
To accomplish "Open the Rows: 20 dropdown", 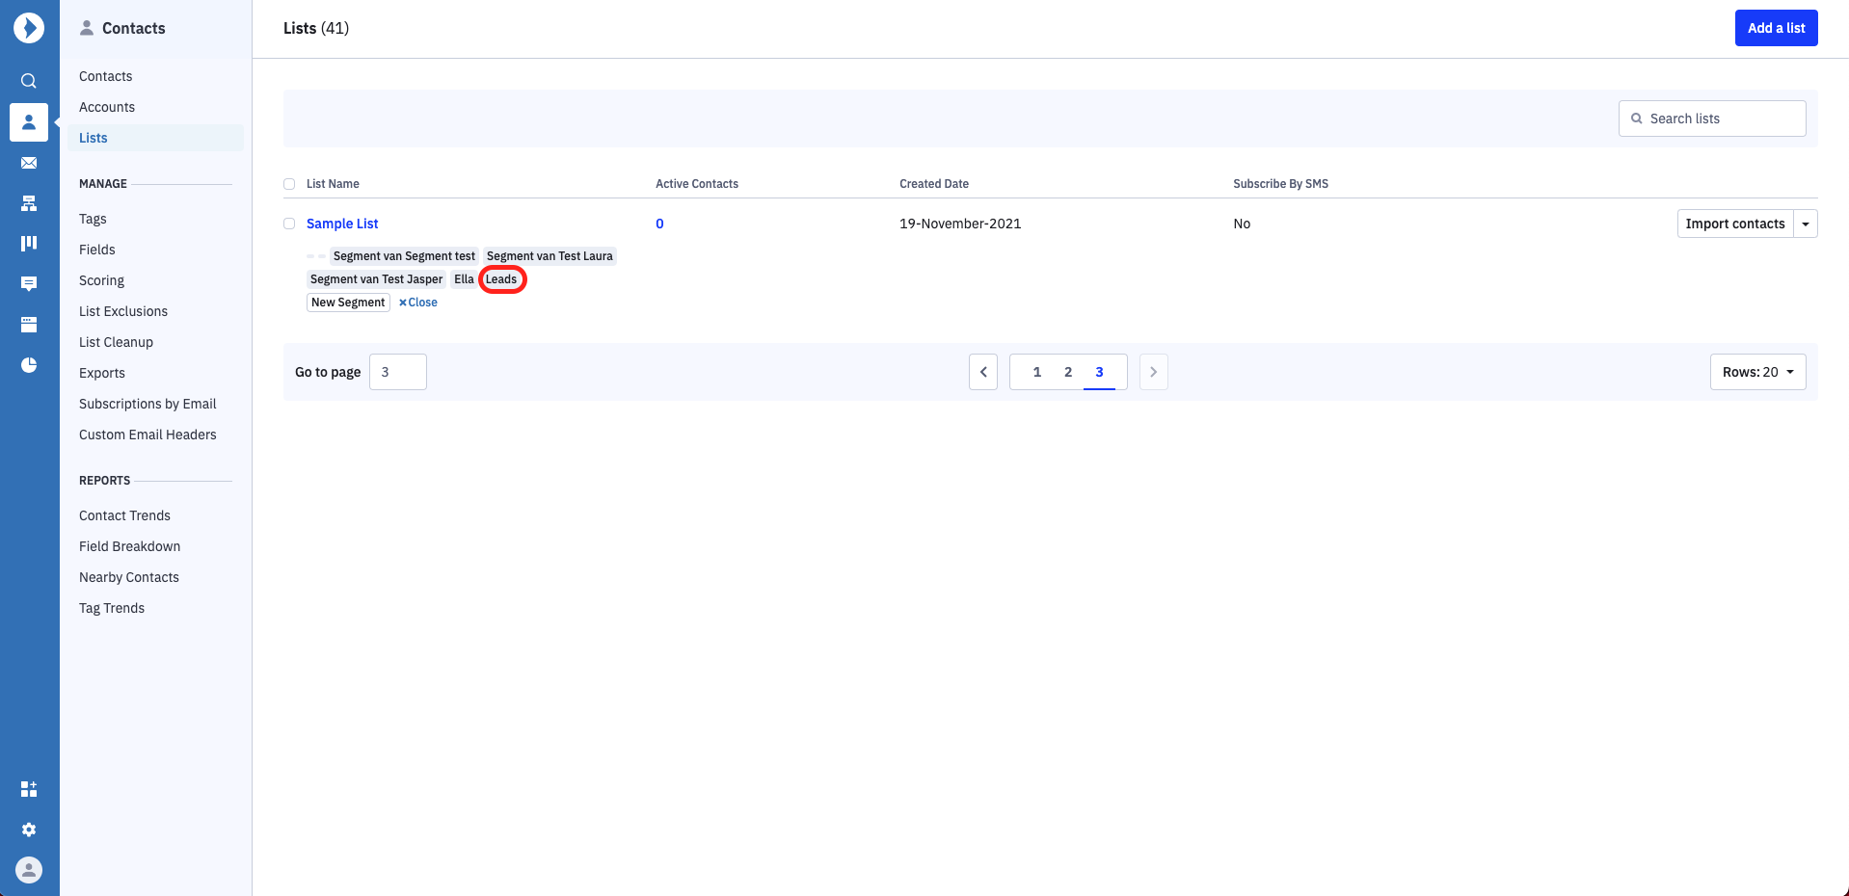I will [1758, 372].
